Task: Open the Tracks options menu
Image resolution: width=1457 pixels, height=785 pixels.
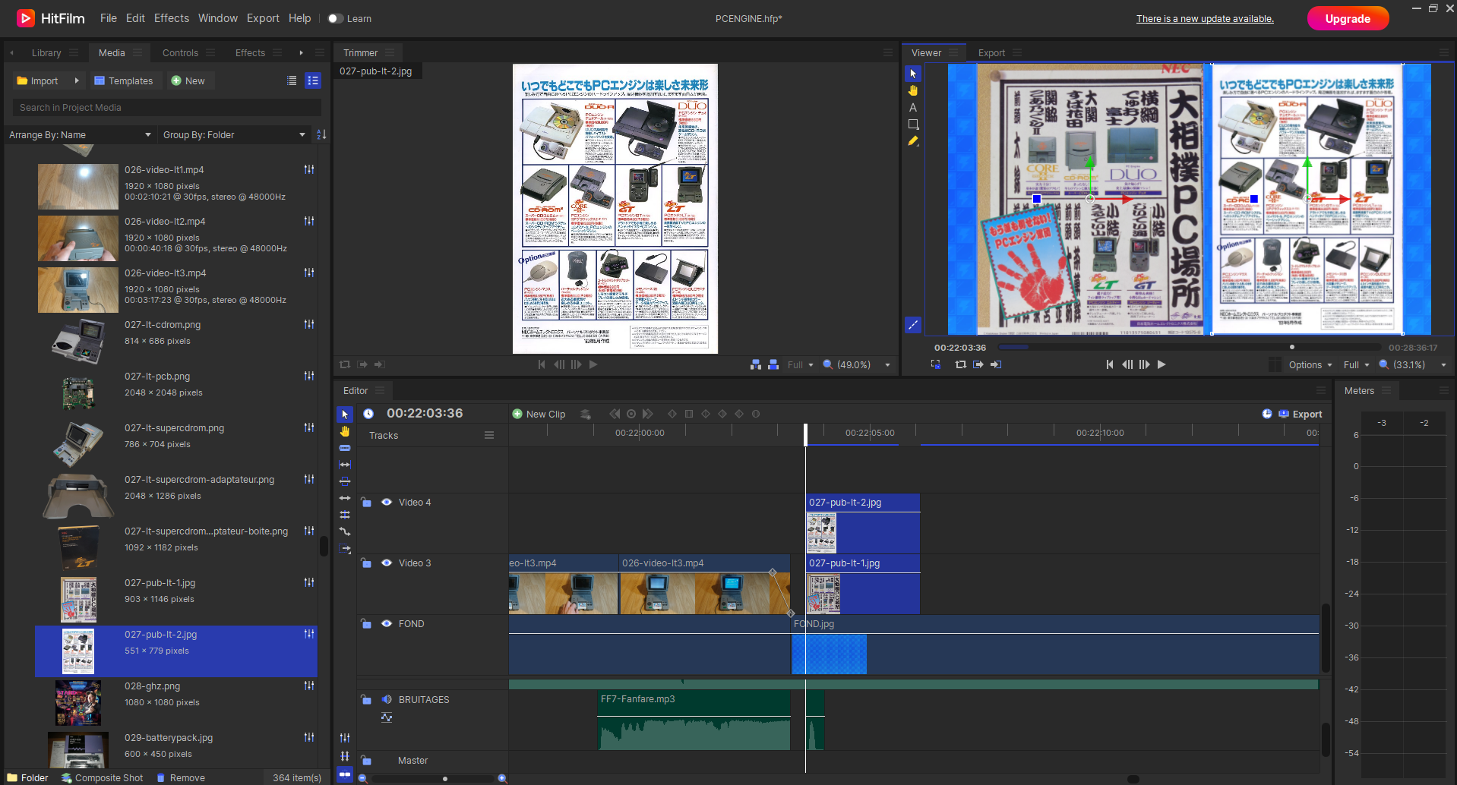Action: point(489,435)
